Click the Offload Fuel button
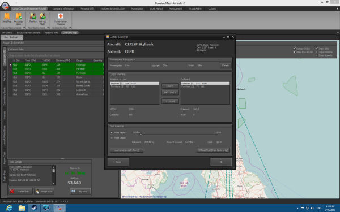The height and width of the screenshot is (212, 340). tap(214, 150)
